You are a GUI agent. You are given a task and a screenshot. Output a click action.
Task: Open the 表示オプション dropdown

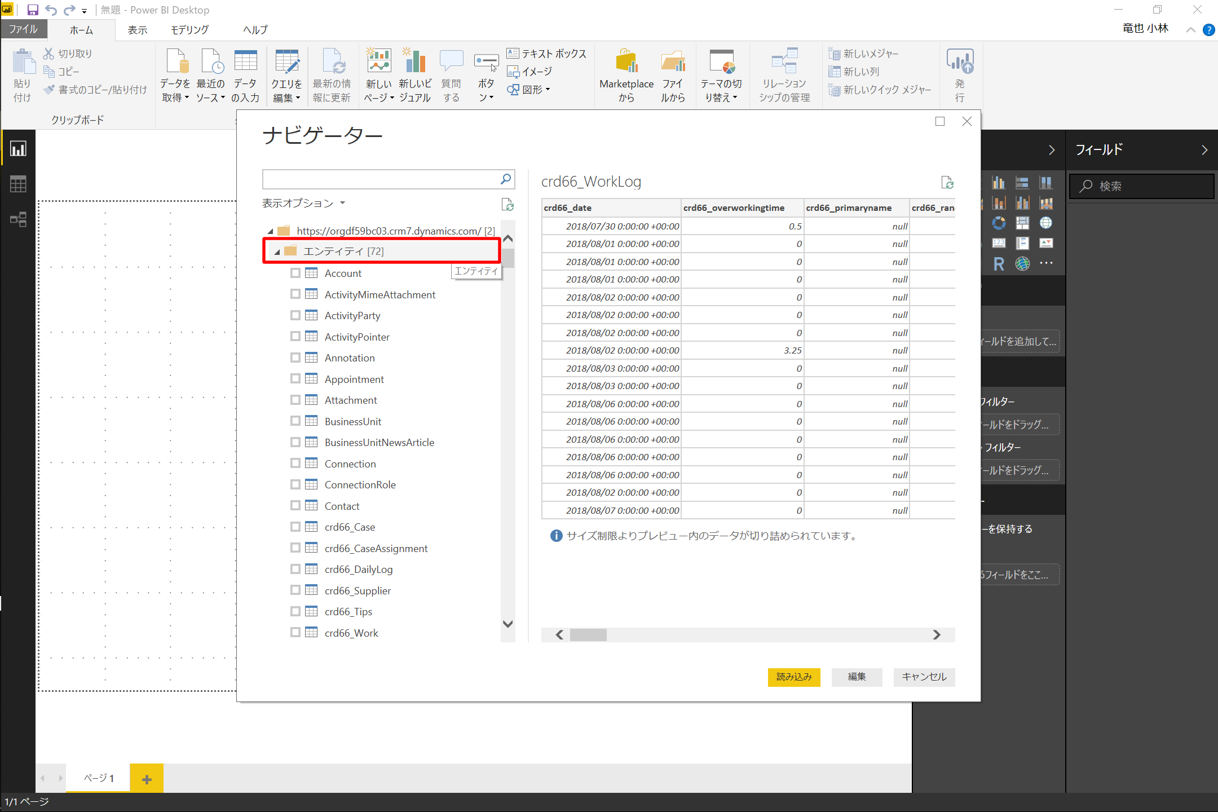click(x=303, y=203)
